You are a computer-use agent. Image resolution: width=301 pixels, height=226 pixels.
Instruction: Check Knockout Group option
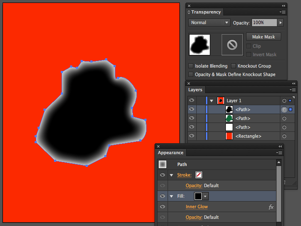(x=233, y=66)
